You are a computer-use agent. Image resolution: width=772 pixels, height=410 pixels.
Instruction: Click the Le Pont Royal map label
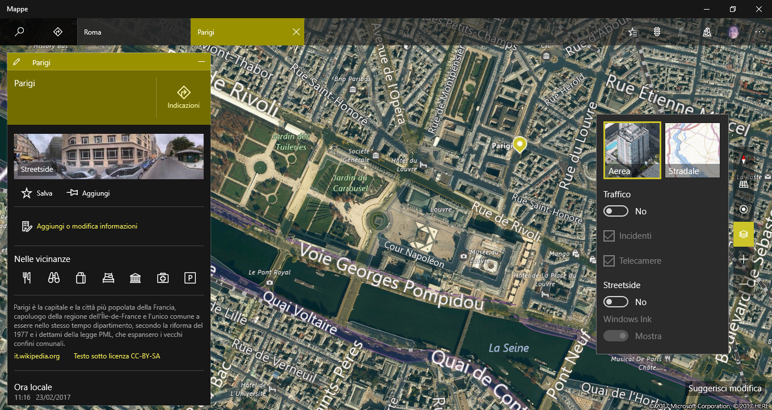(x=270, y=273)
